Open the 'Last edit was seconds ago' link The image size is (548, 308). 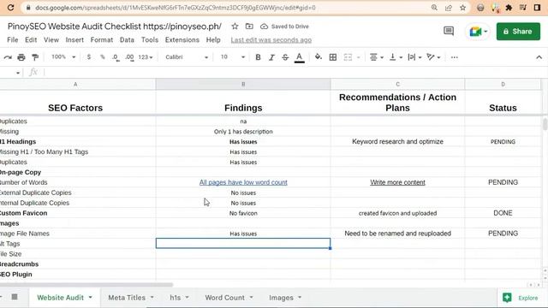tap(271, 40)
